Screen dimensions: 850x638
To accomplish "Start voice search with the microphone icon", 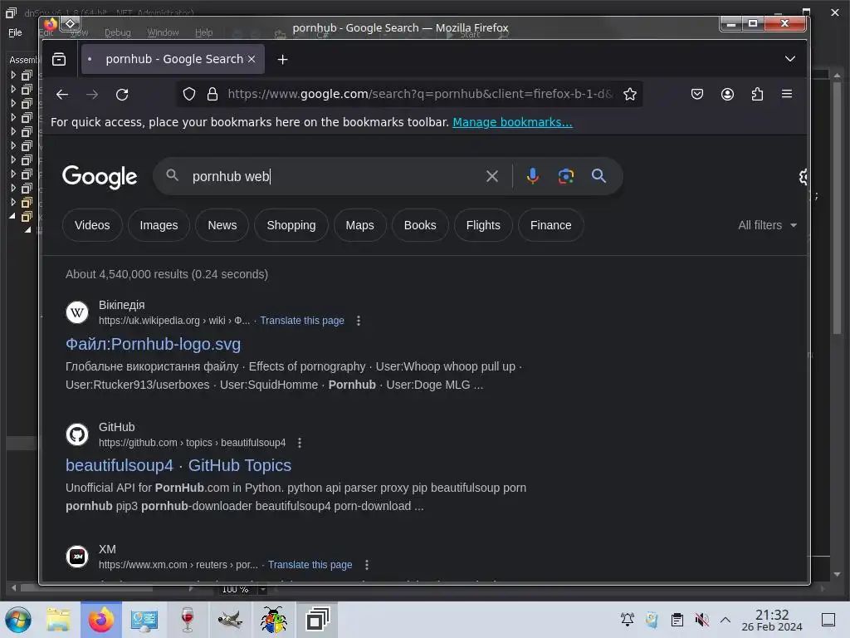I will pyautogui.click(x=533, y=176).
